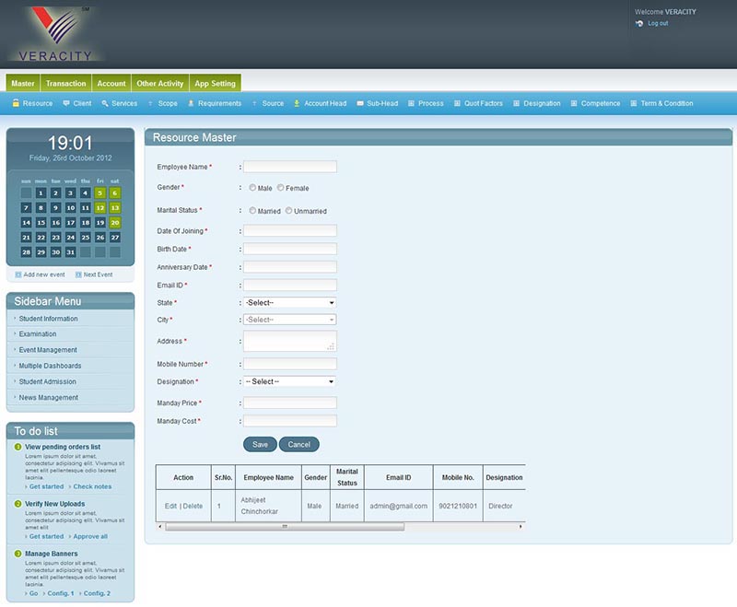Grab the table horizontal scrollbar thumb
Screen dimensions: 737x607
click(x=285, y=527)
